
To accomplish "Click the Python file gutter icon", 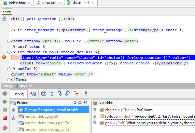I will [x=4, y=19].
